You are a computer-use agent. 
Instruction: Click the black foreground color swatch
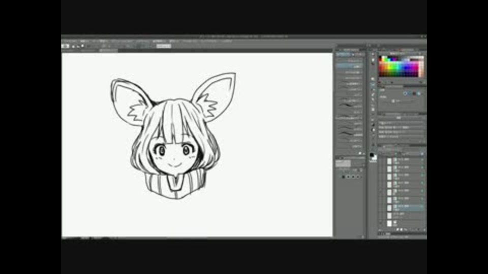click(x=372, y=155)
